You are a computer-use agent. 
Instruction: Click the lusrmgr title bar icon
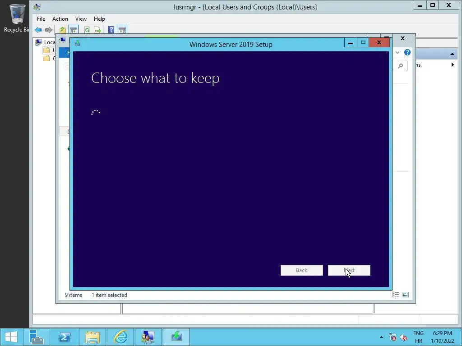[37, 7]
